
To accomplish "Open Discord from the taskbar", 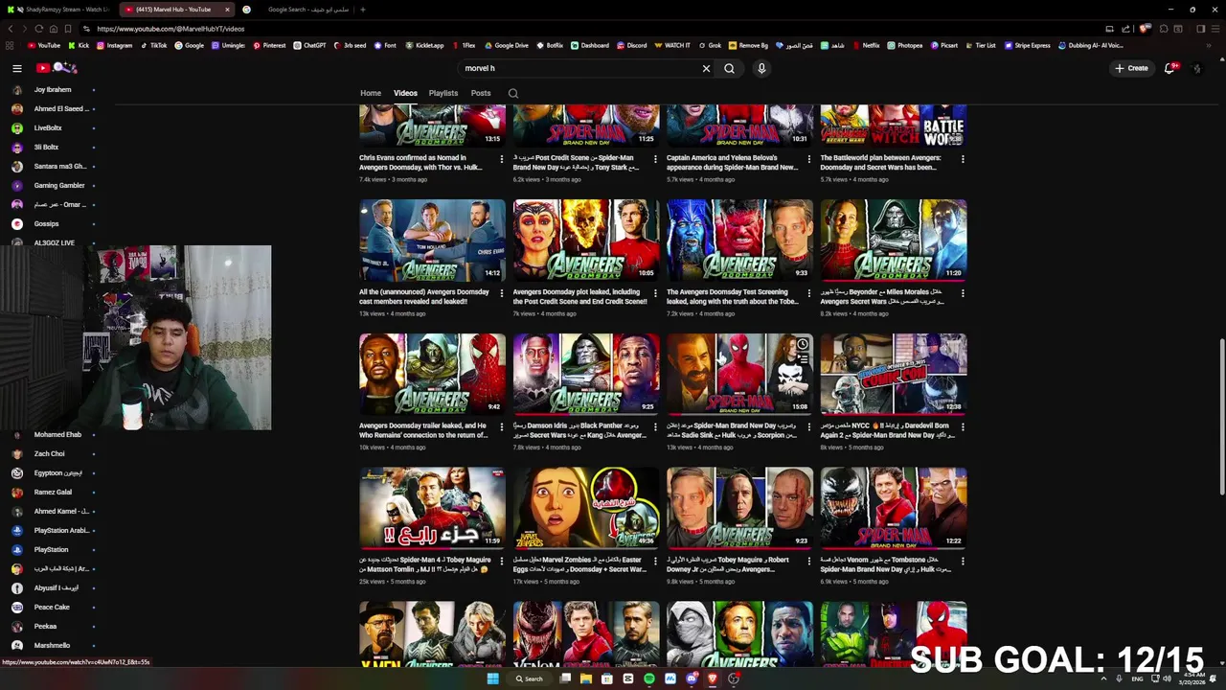I will click(692, 678).
